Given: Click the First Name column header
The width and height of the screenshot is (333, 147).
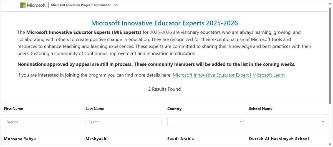Looking at the screenshot, I should click(13, 109).
